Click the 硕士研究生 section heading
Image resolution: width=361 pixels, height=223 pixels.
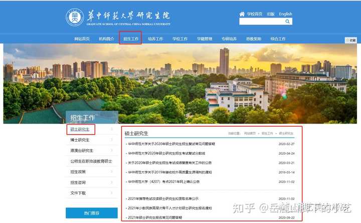click(136, 133)
